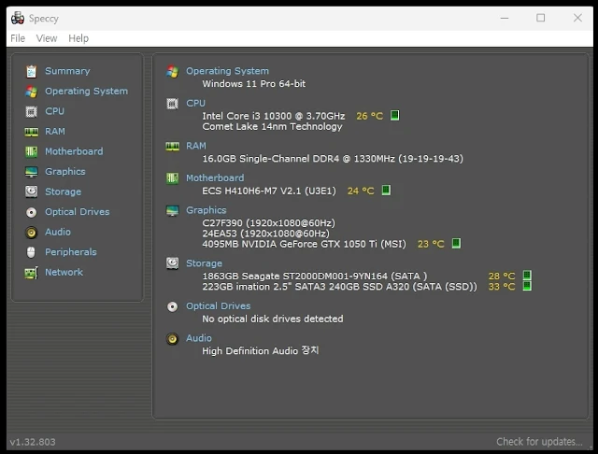
Task: Click the disc icon beside Optical Drives heading
Action: point(172,306)
